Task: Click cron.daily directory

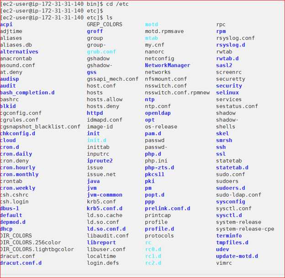Action: click(16, 154)
